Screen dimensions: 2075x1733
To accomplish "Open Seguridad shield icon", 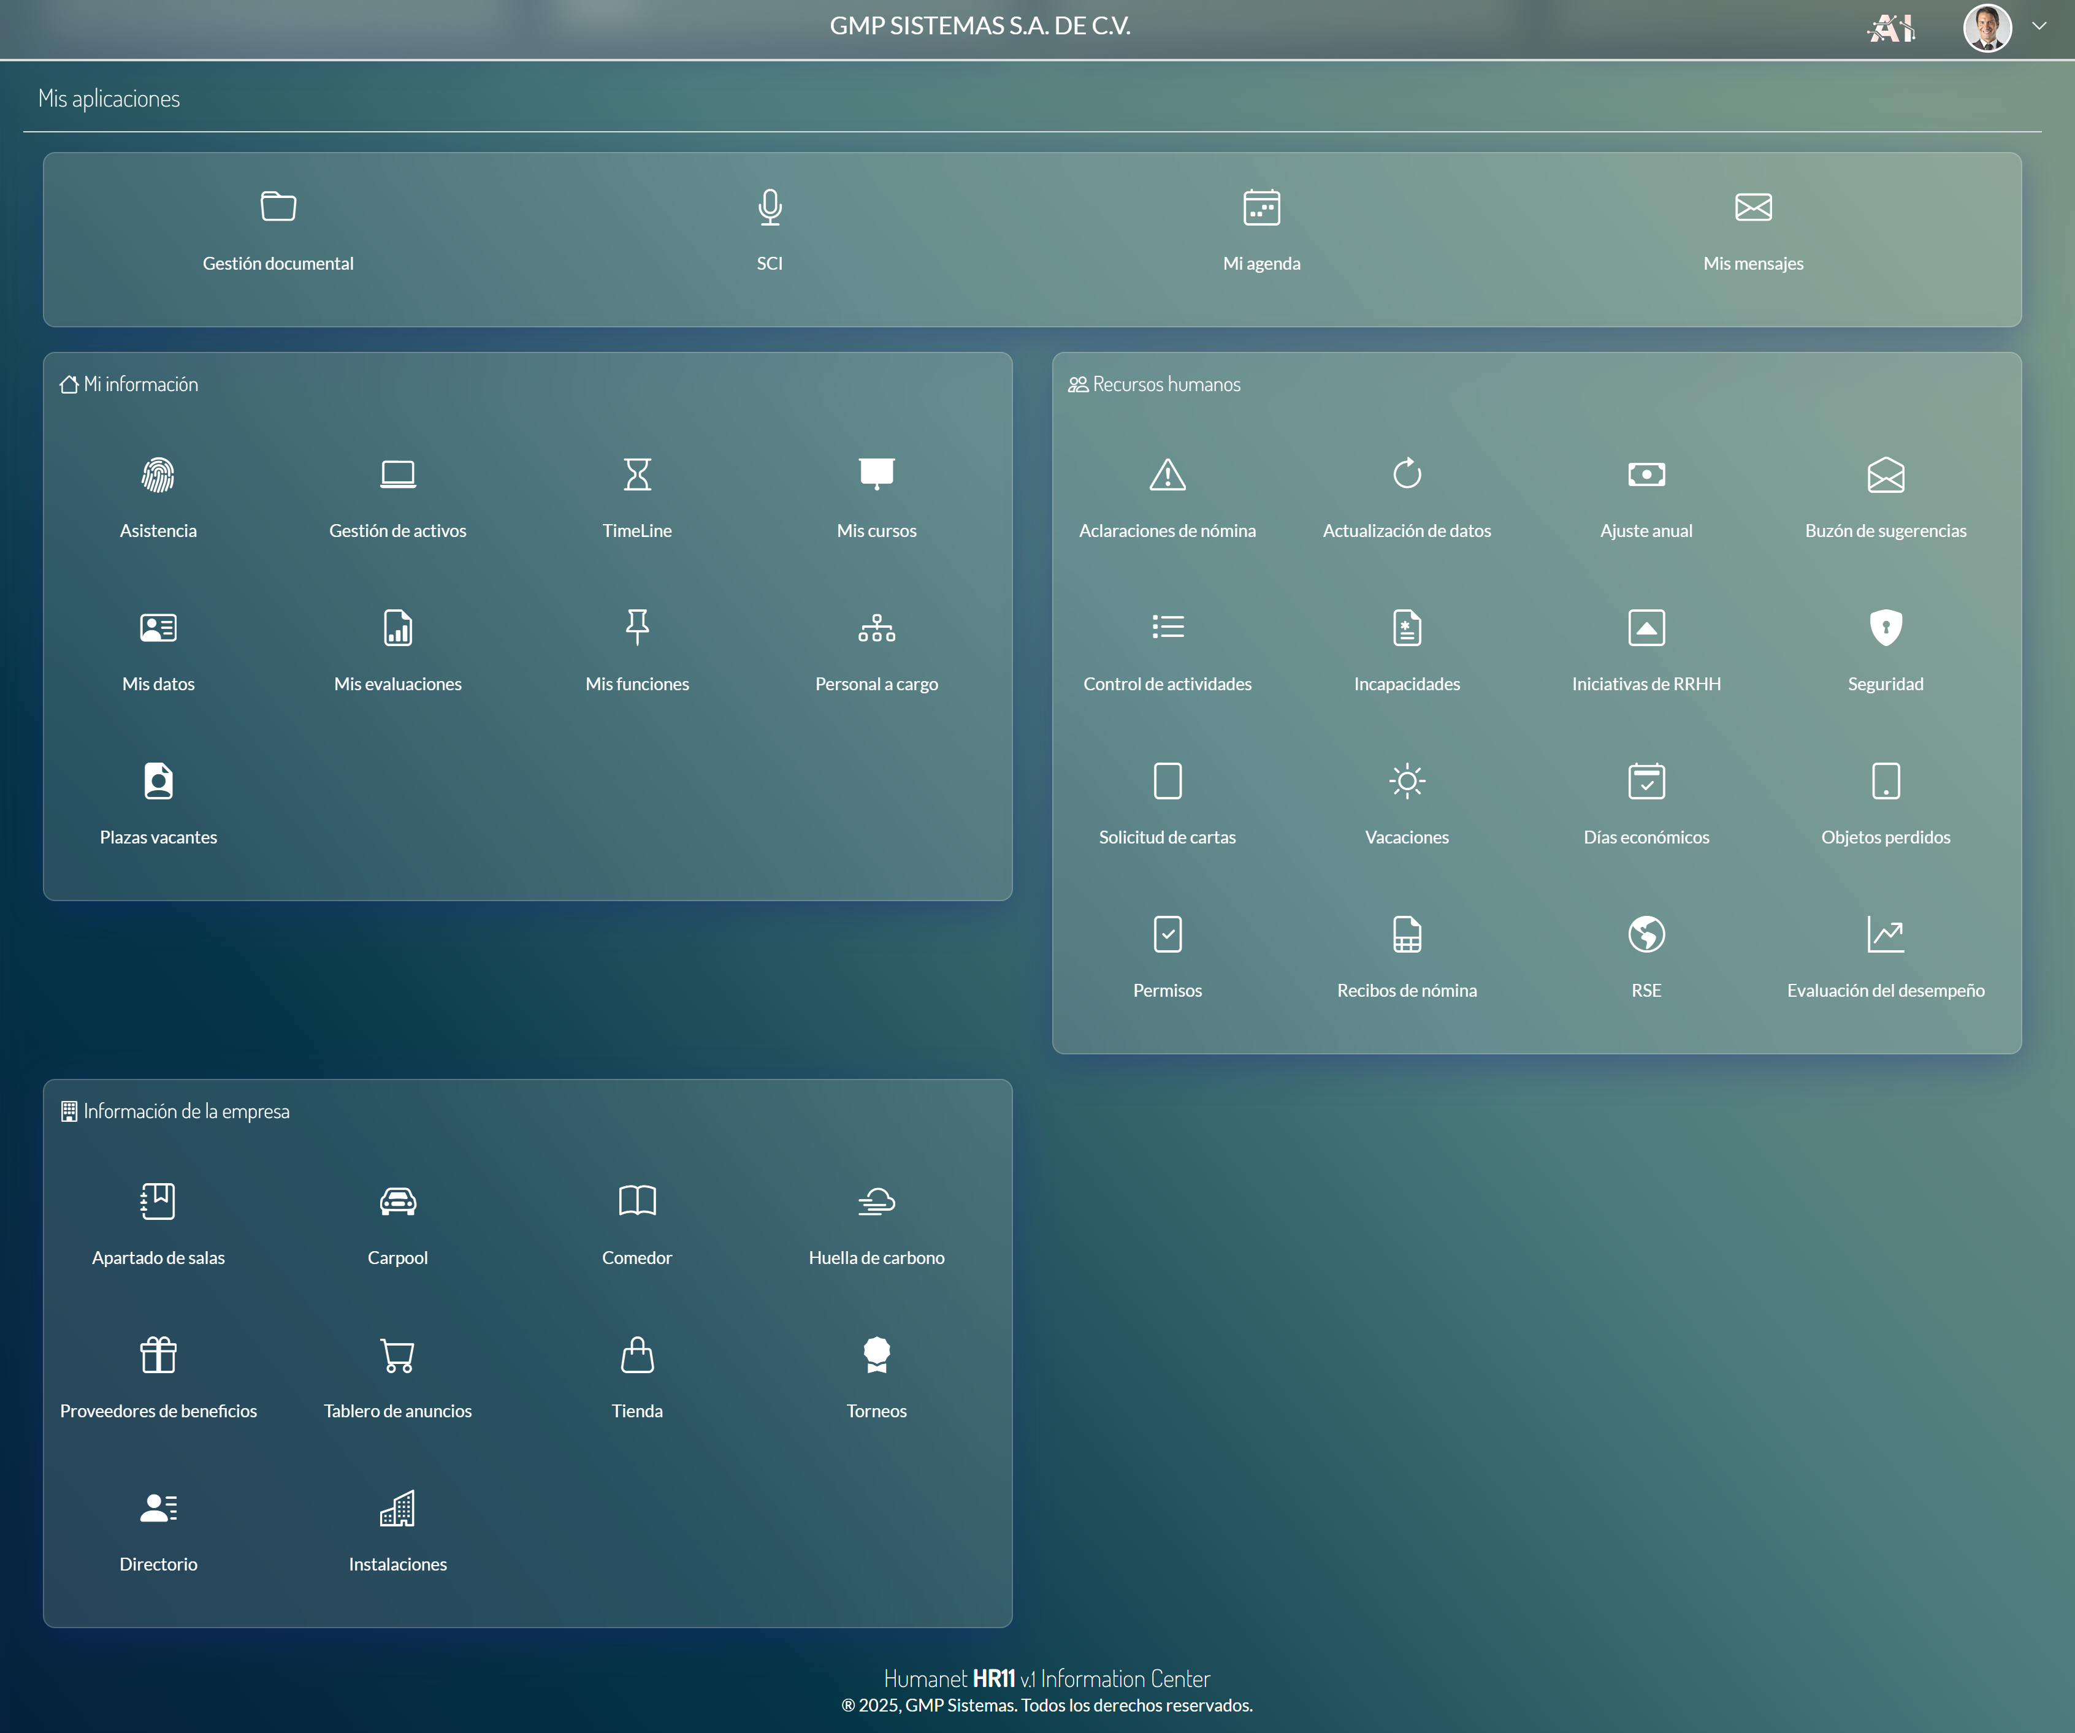I will point(1886,628).
